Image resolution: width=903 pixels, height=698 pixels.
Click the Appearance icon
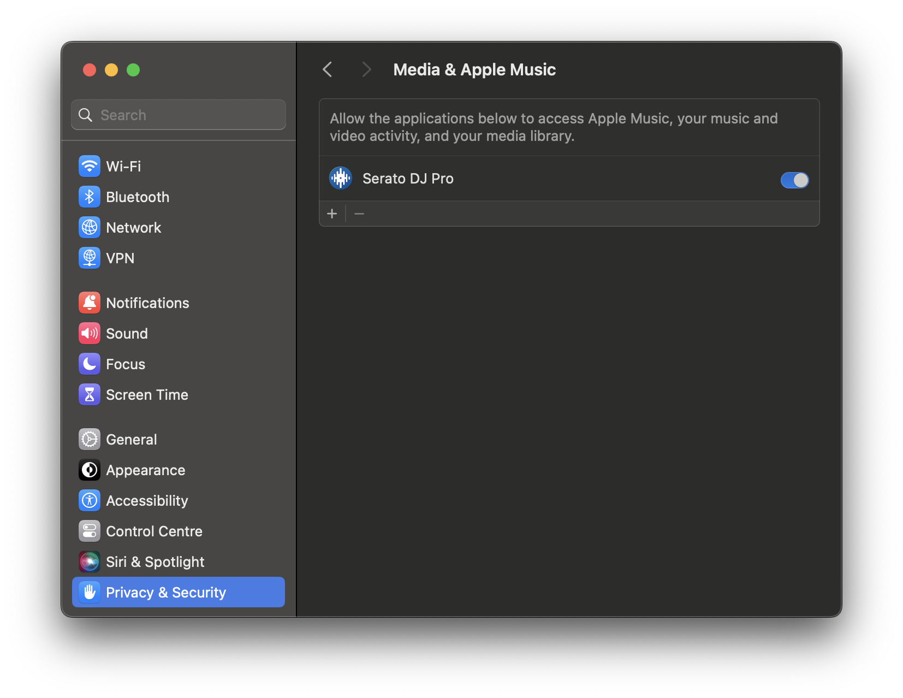[x=90, y=470]
